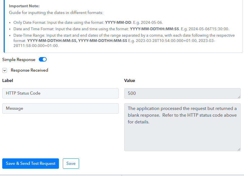Click the Only Date Format bullet line
The image size is (244, 176).
[x=88, y=22]
